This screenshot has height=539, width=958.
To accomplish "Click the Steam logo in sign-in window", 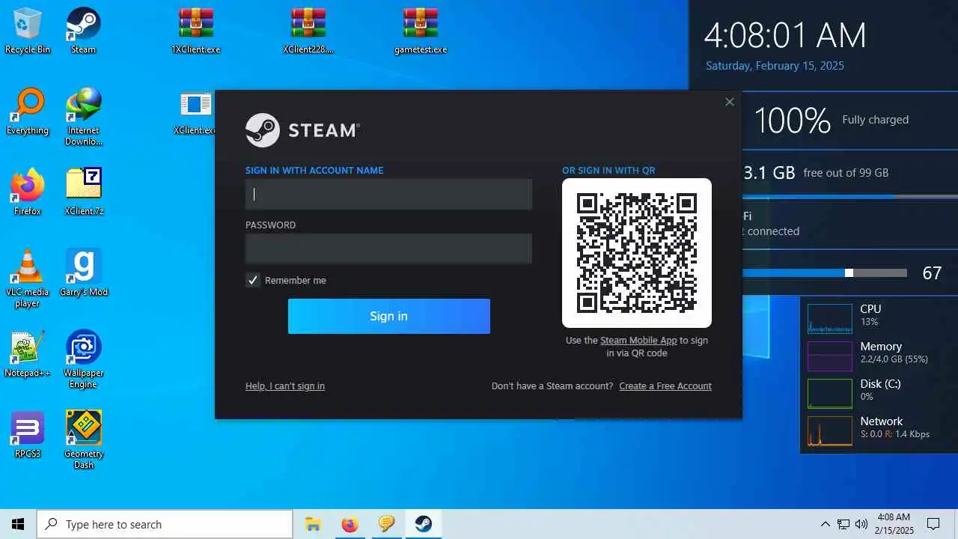I will [302, 130].
